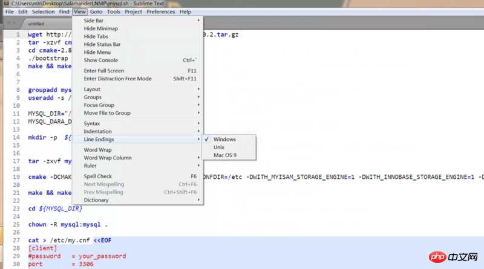The height and width of the screenshot is (269, 484).
Task: Click 'groupadd' on line 8
Action: [42, 90]
